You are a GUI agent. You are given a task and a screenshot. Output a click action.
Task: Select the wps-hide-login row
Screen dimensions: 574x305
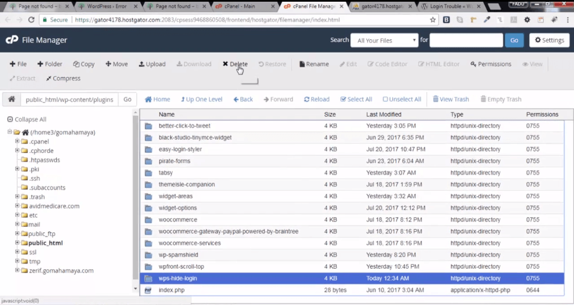[x=352, y=278]
